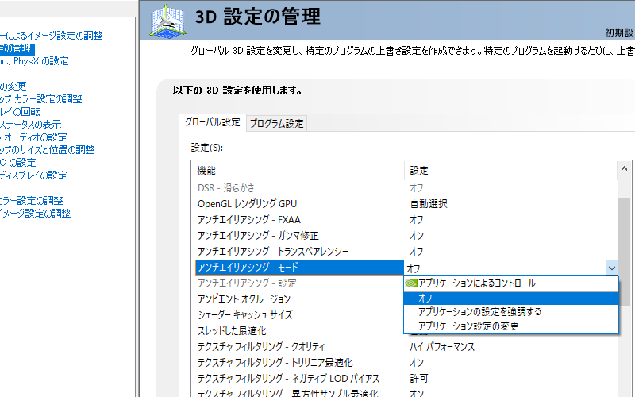Click the ハイ パフォーマンス value
635x397 pixels.
pyautogui.click(x=442, y=347)
